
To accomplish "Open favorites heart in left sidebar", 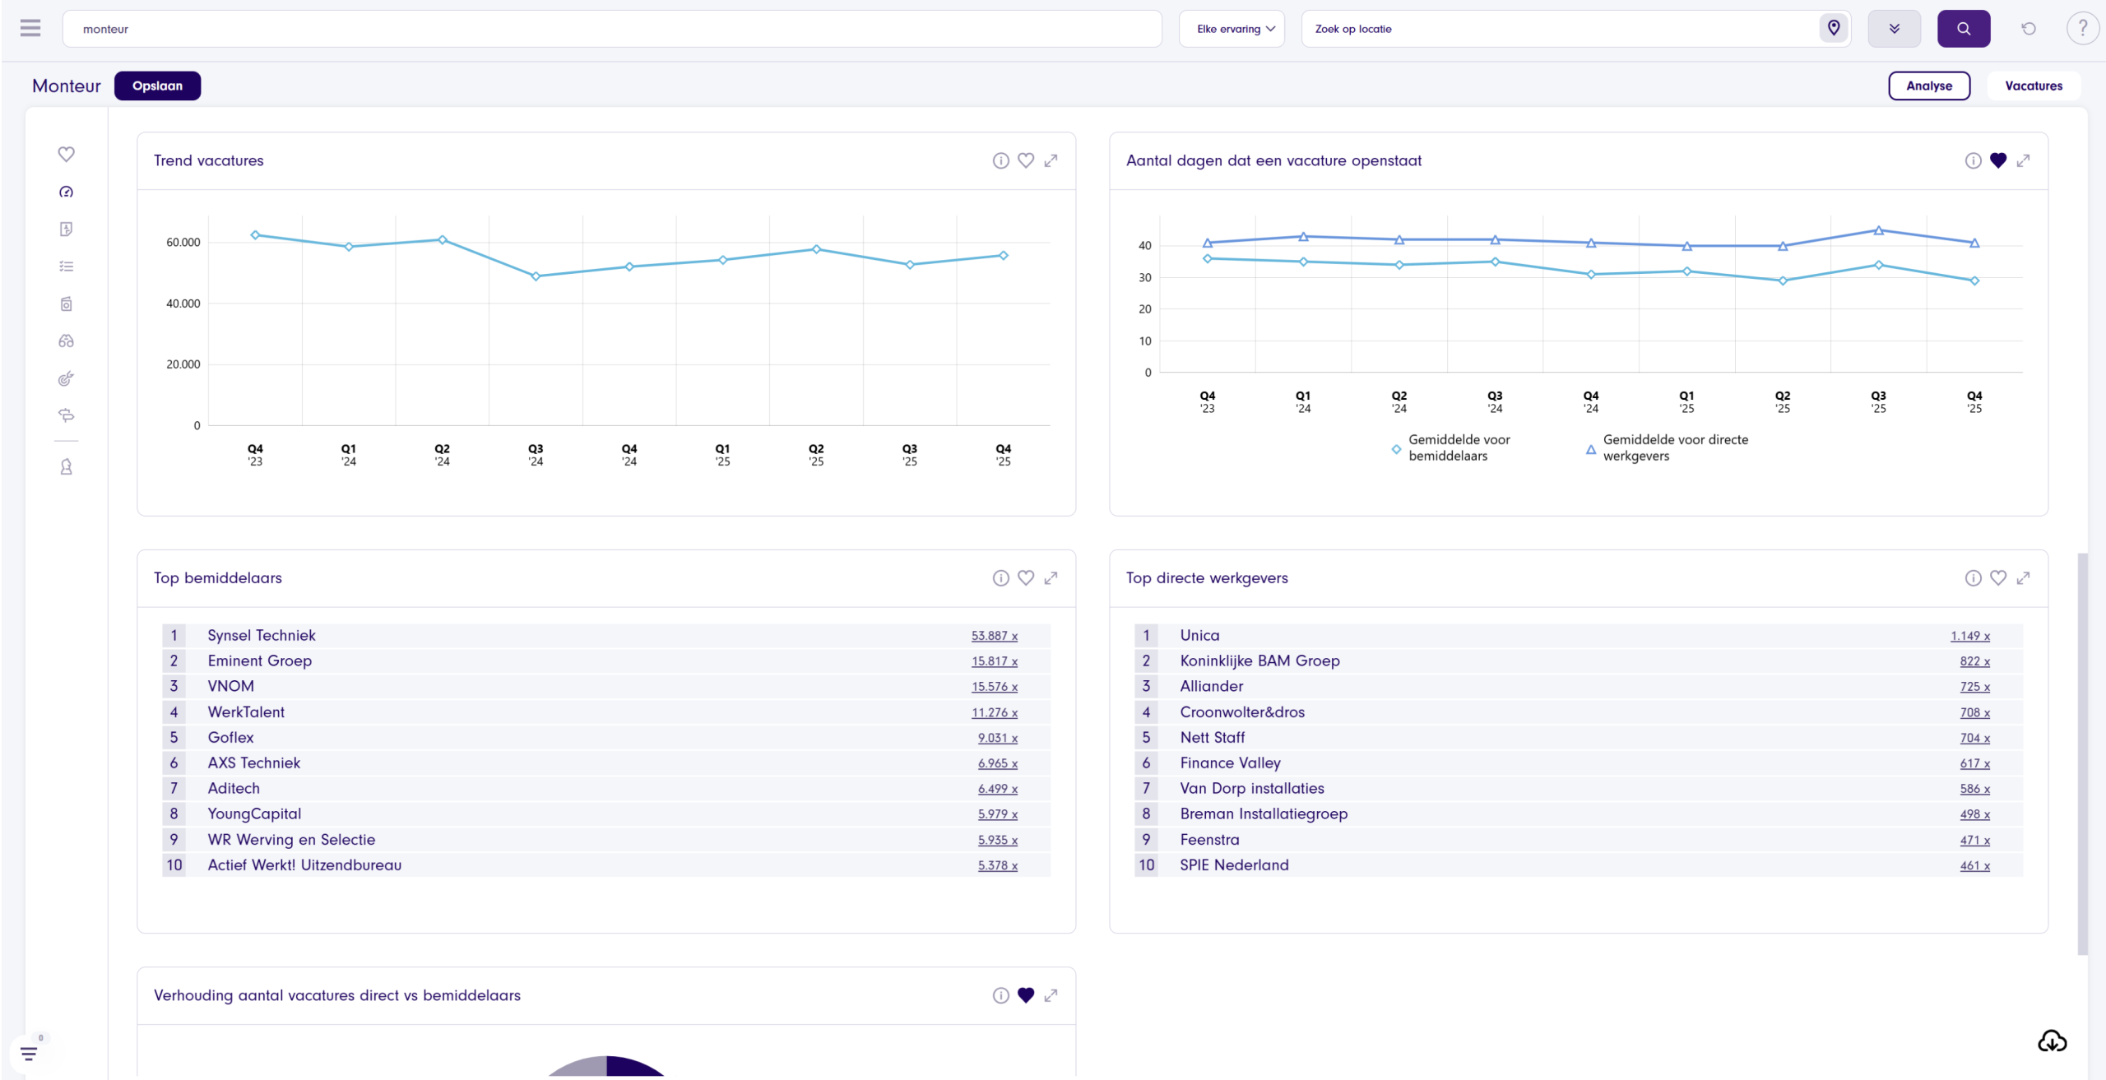I will [x=67, y=154].
